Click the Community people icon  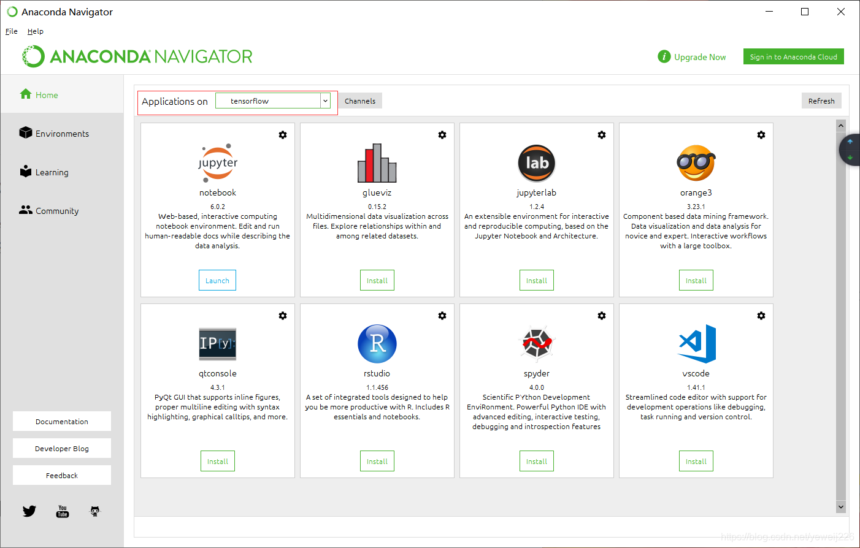(26, 210)
